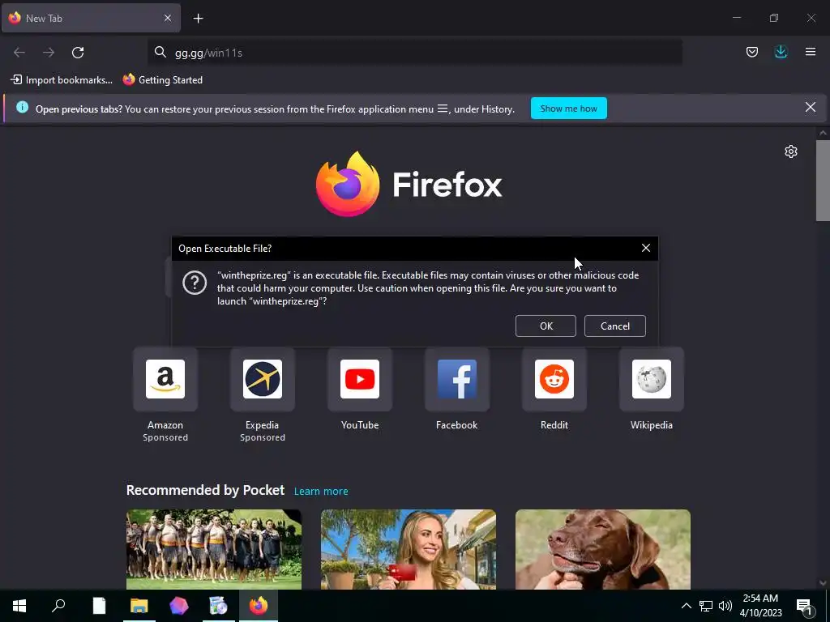Open the Save to Pocket button

(751, 52)
